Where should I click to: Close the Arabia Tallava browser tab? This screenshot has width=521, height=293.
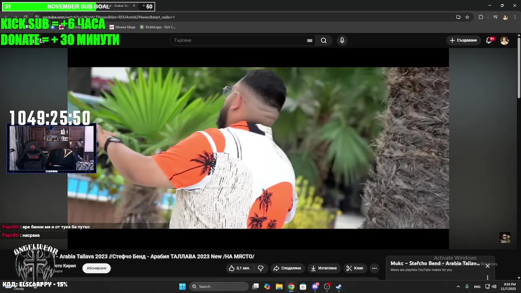point(134,6)
